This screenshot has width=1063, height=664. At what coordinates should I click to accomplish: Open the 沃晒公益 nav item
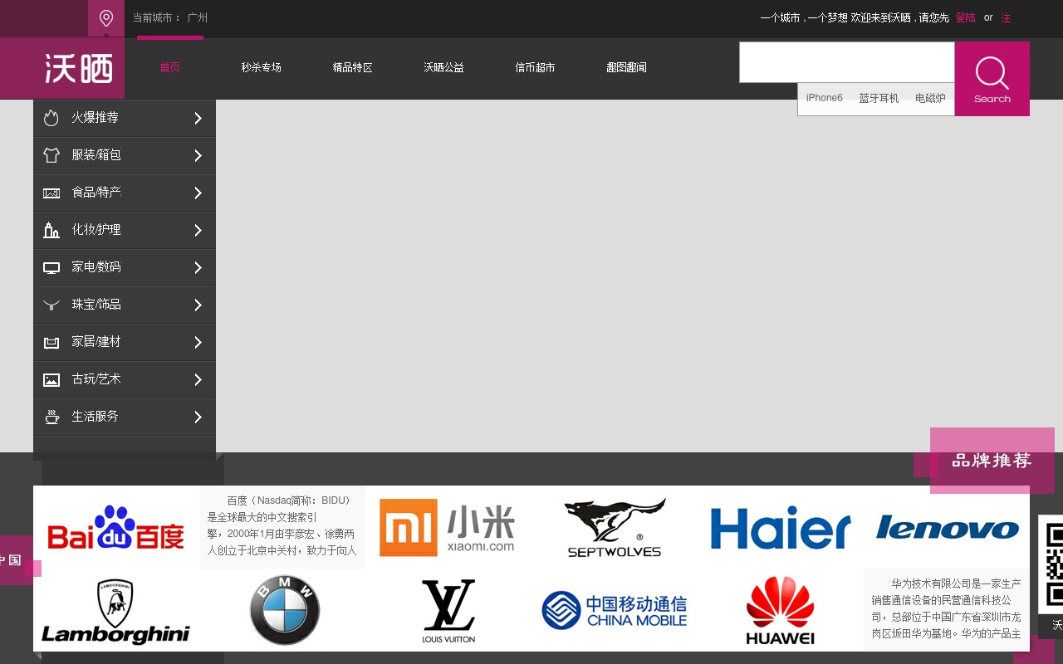tap(444, 67)
